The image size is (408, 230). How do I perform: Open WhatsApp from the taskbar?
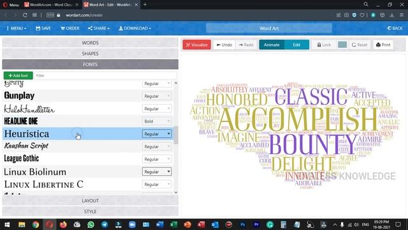pyautogui.click(x=91, y=224)
